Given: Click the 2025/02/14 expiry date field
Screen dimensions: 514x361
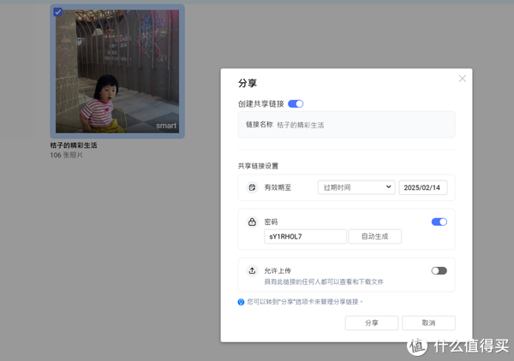Looking at the screenshot, I should 423,187.
